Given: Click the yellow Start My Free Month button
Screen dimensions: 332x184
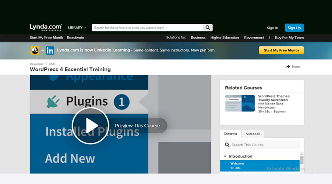Looking at the screenshot, I should pos(281,50).
